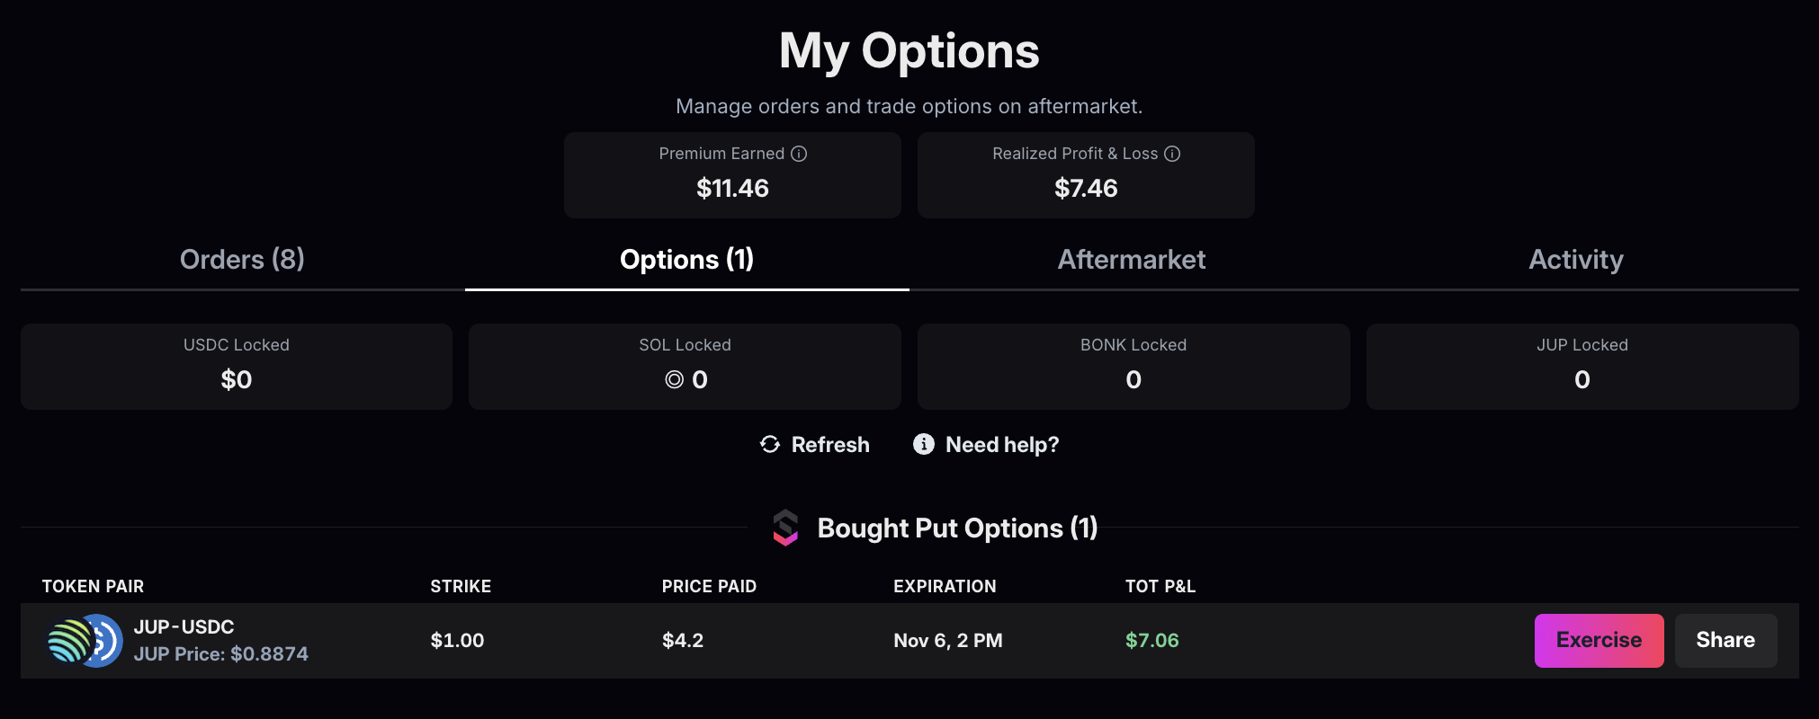The height and width of the screenshot is (719, 1819).
Task: Click the Premium Earned info icon
Action: [799, 154]
